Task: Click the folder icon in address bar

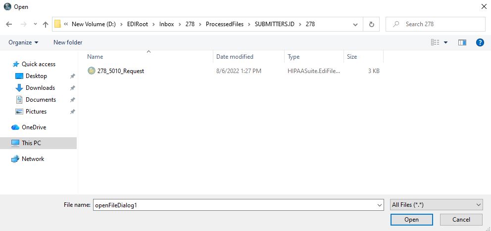Action: (x=57, y=24)
